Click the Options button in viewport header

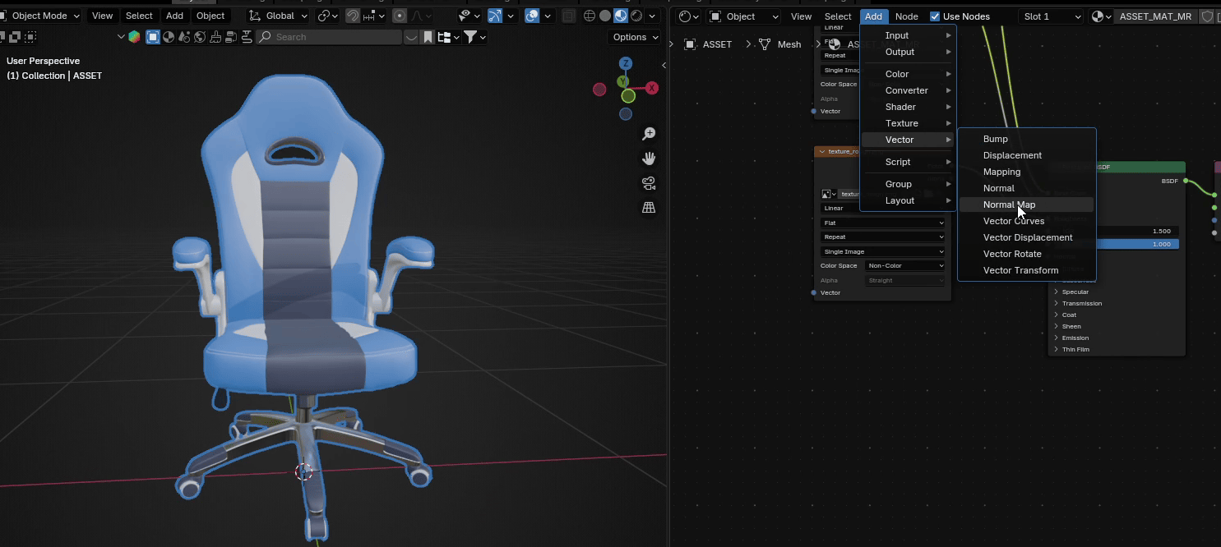(x=634, y=37)
